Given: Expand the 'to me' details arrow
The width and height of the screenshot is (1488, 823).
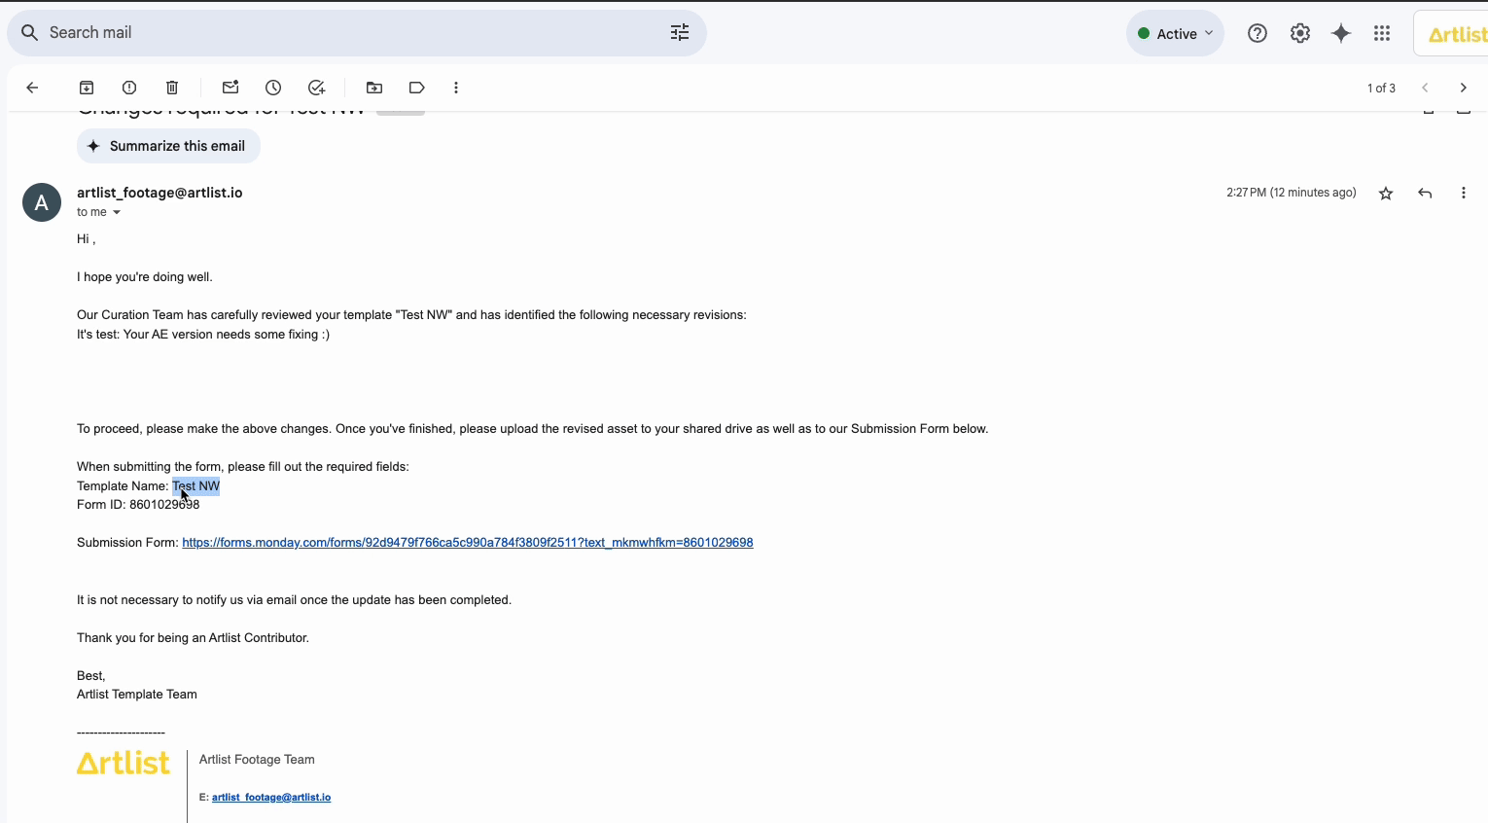Looking at the screenshot, I should (x=117, y=212).
